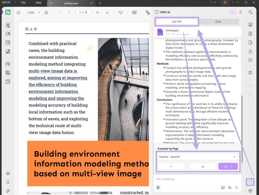Open the File menu
This screenshot has height=195, width=259.
pyautogui.click(x=24, y=3)
